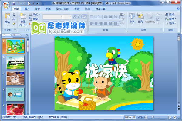182x121 pixels.
Task: Click 中文(简体，中国) language in status bar
Action: tap(58, 117)
